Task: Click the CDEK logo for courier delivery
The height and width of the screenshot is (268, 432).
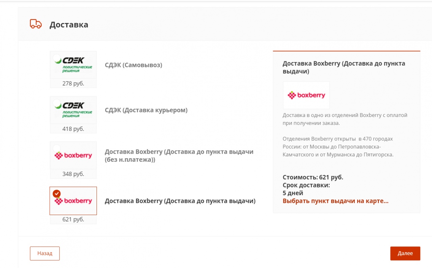Action: click(x=73, y=110)
